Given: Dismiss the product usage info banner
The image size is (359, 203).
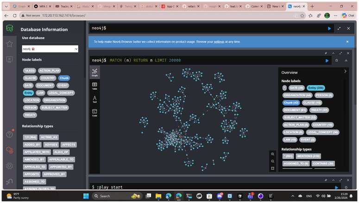Looking at the screenshot, I should (x=347, y=42).
